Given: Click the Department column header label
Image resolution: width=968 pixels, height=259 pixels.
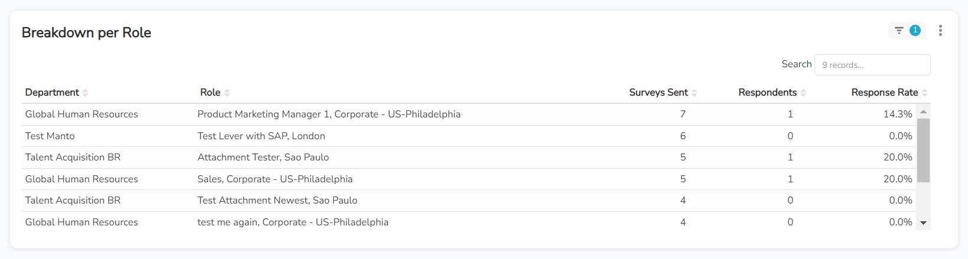Looking at the screenshot, I should [52, 93].
